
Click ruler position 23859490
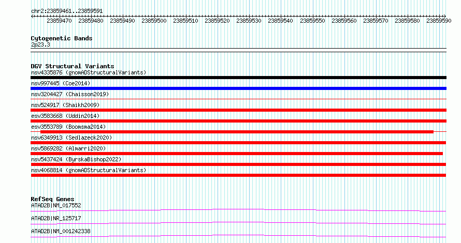pyautogui.click(x=122, y=21)
